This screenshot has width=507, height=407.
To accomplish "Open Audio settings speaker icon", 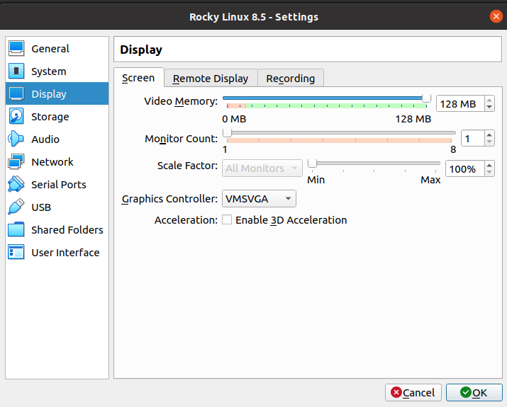I will click(16, 139).
